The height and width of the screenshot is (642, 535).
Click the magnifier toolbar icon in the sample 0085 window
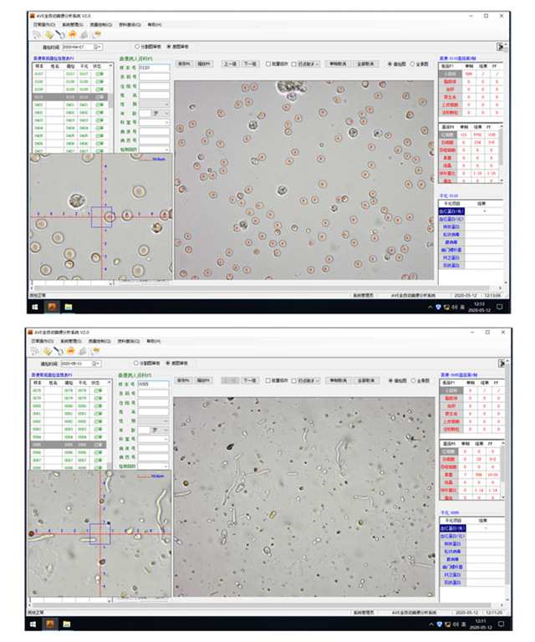[x=59, y=351]
